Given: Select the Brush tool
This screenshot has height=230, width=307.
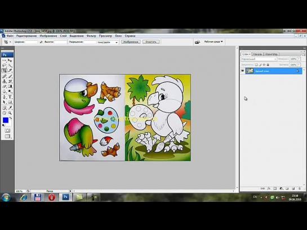Looking at the screenshot, I should tap(10, 76).
